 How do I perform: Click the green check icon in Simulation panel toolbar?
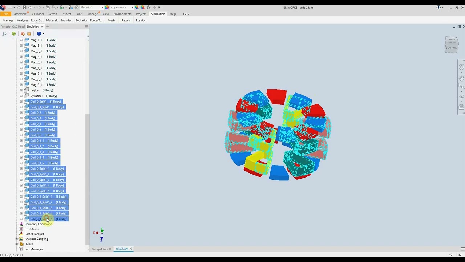(x=14, y=33)
